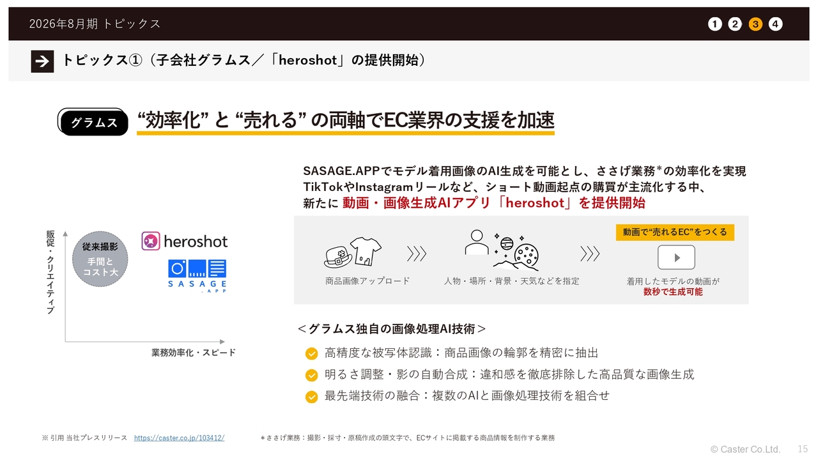Click the checkmark beside 最先端技術の融合

311,397
